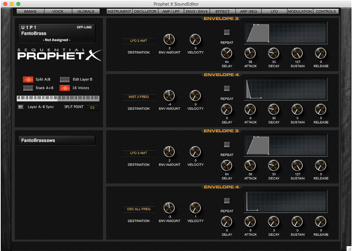Click the Decay knob showing value 3

274,222
